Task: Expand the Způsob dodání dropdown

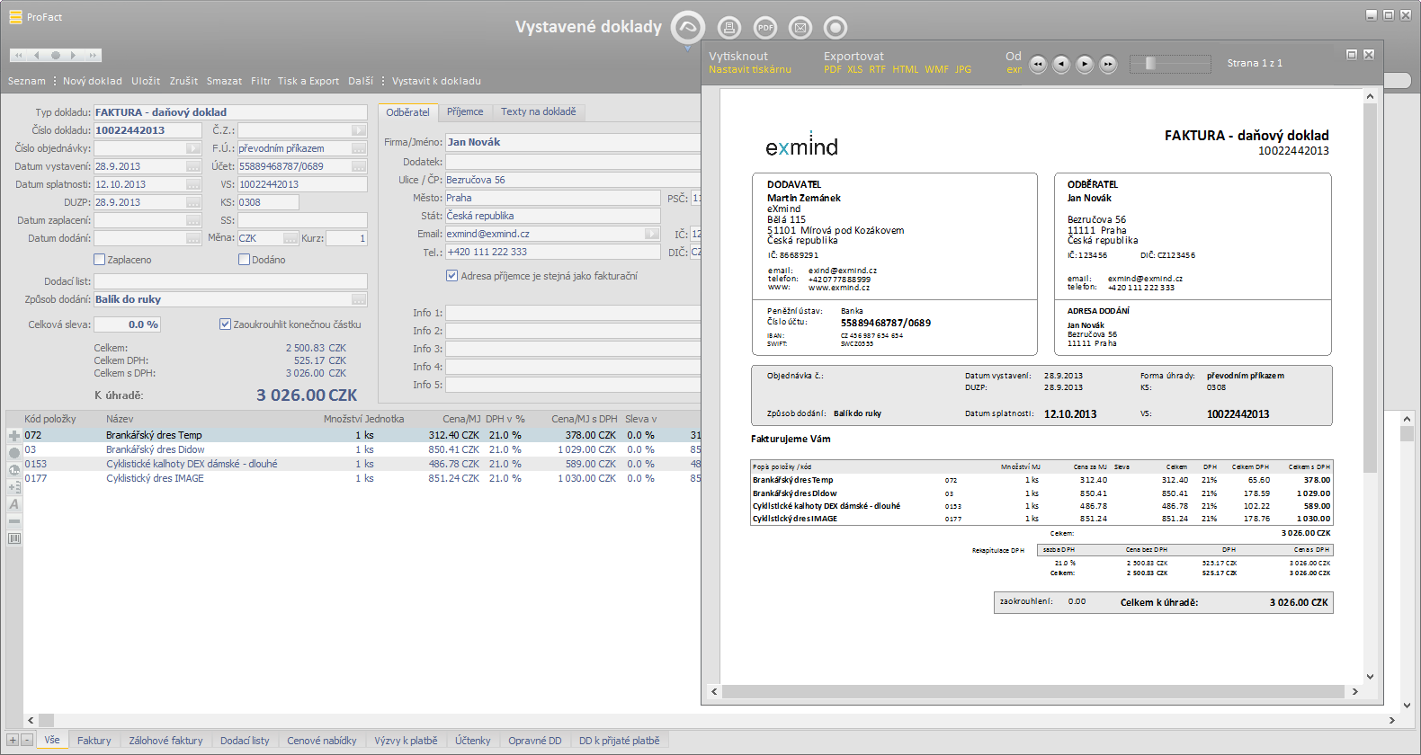Action: pos(359,299)
